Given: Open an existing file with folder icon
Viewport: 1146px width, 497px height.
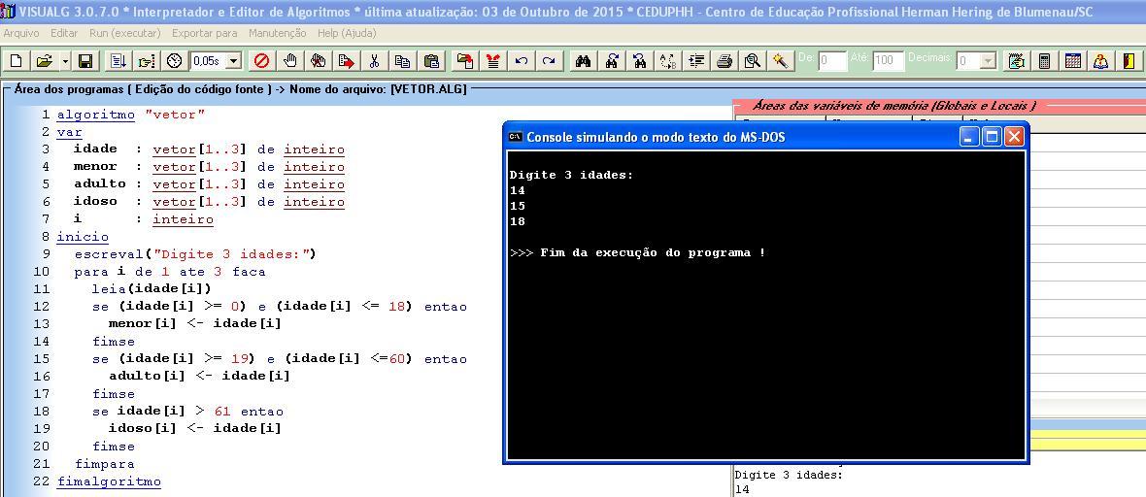Looking at the screenshot, I should [44, 61].
